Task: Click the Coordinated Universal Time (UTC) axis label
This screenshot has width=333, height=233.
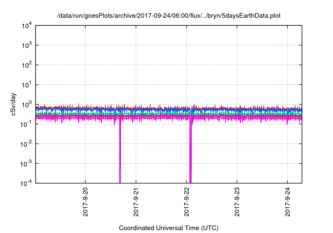Action: pyautogui.click(x=169, y=228)
